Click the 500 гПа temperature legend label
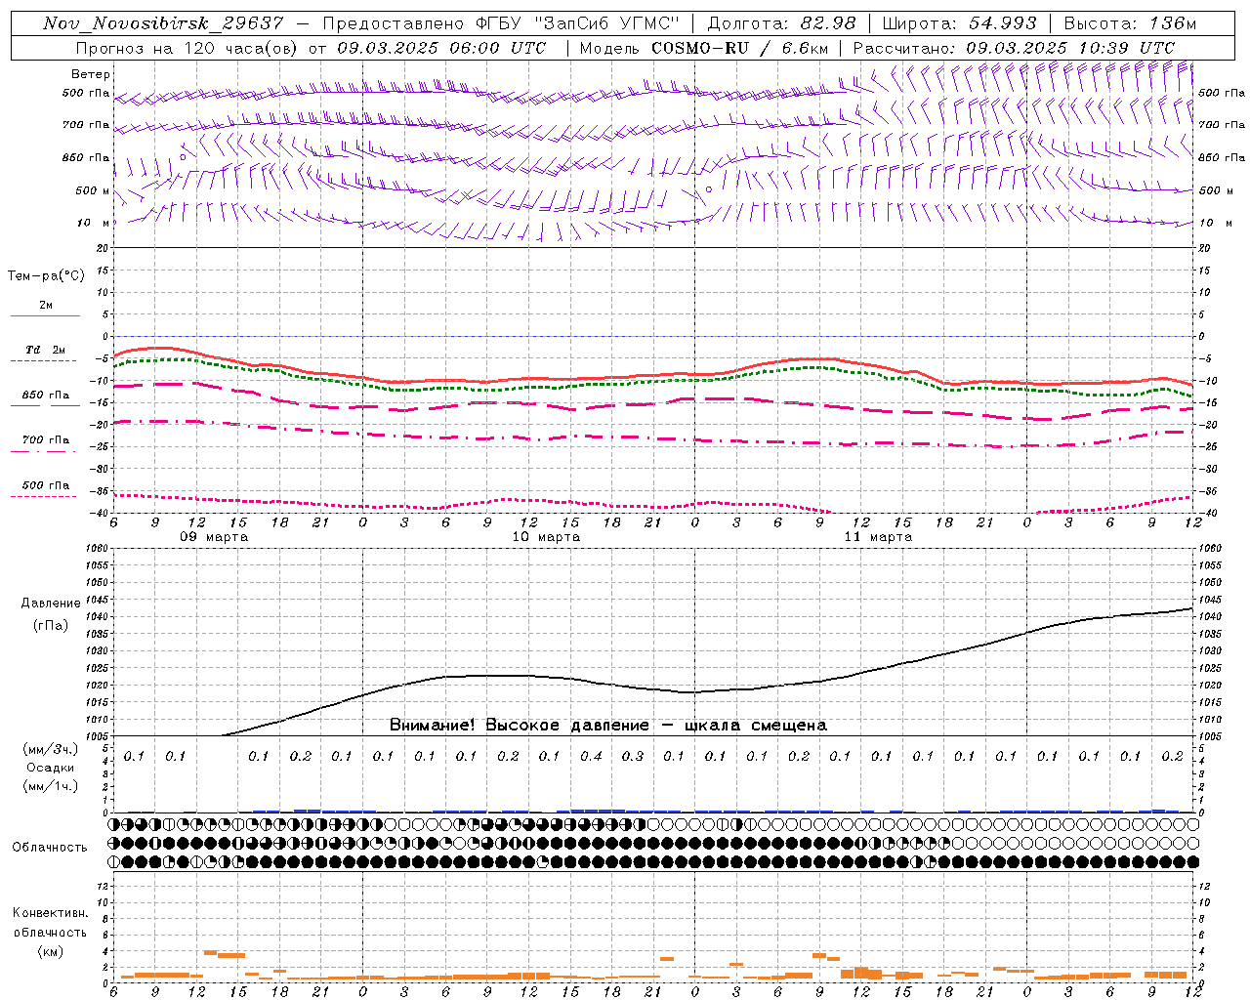The width and height of the screenshot is (1250, 1000). (46, 485)
